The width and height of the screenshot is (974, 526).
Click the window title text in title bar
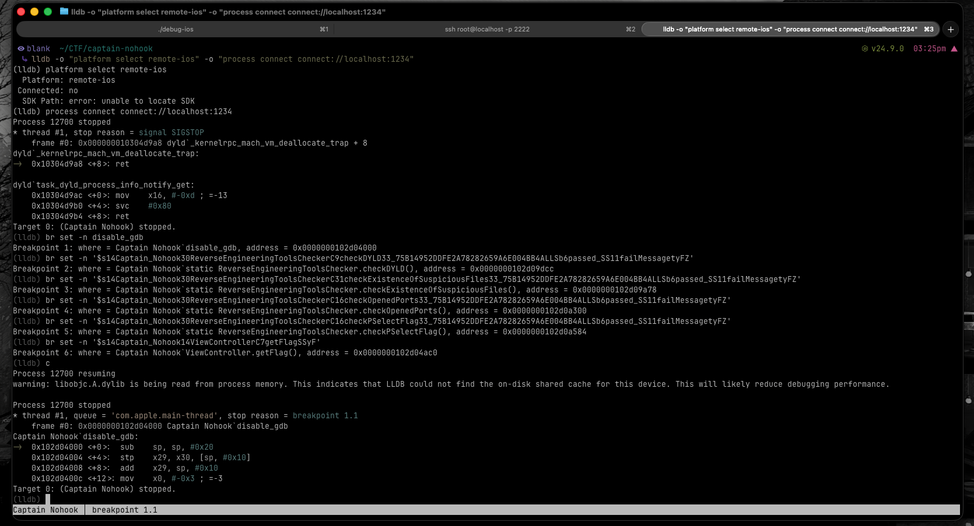coord(228,12)
